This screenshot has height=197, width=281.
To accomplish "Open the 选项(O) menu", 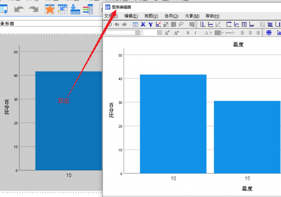I will [171, 16].
